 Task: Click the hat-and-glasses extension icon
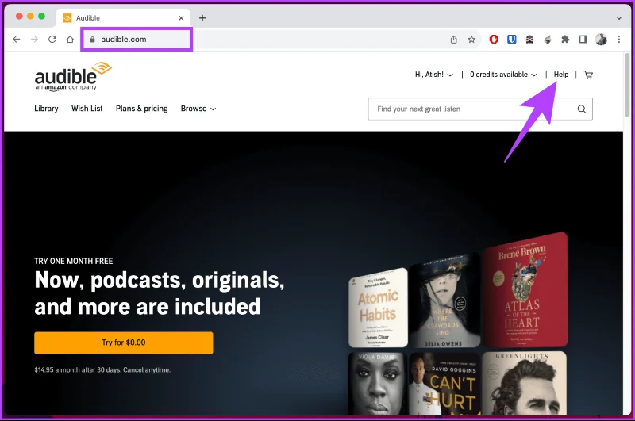point(529,39)
